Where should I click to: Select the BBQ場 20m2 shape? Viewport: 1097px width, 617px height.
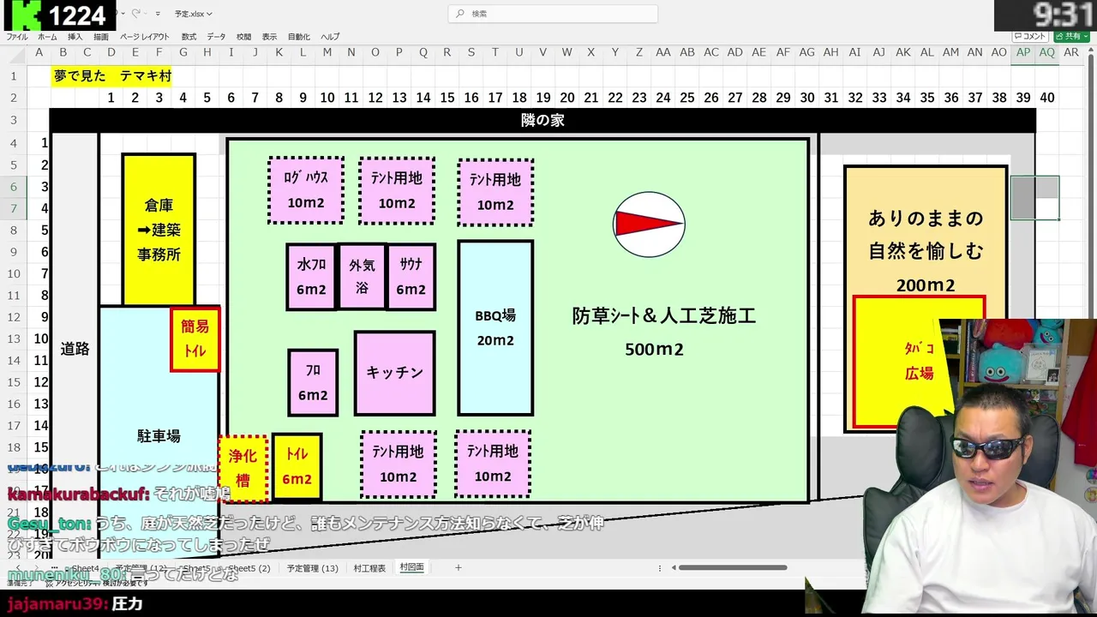click(495, 327)
